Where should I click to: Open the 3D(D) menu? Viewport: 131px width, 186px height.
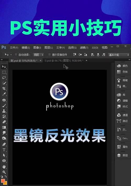pos(95,48)
